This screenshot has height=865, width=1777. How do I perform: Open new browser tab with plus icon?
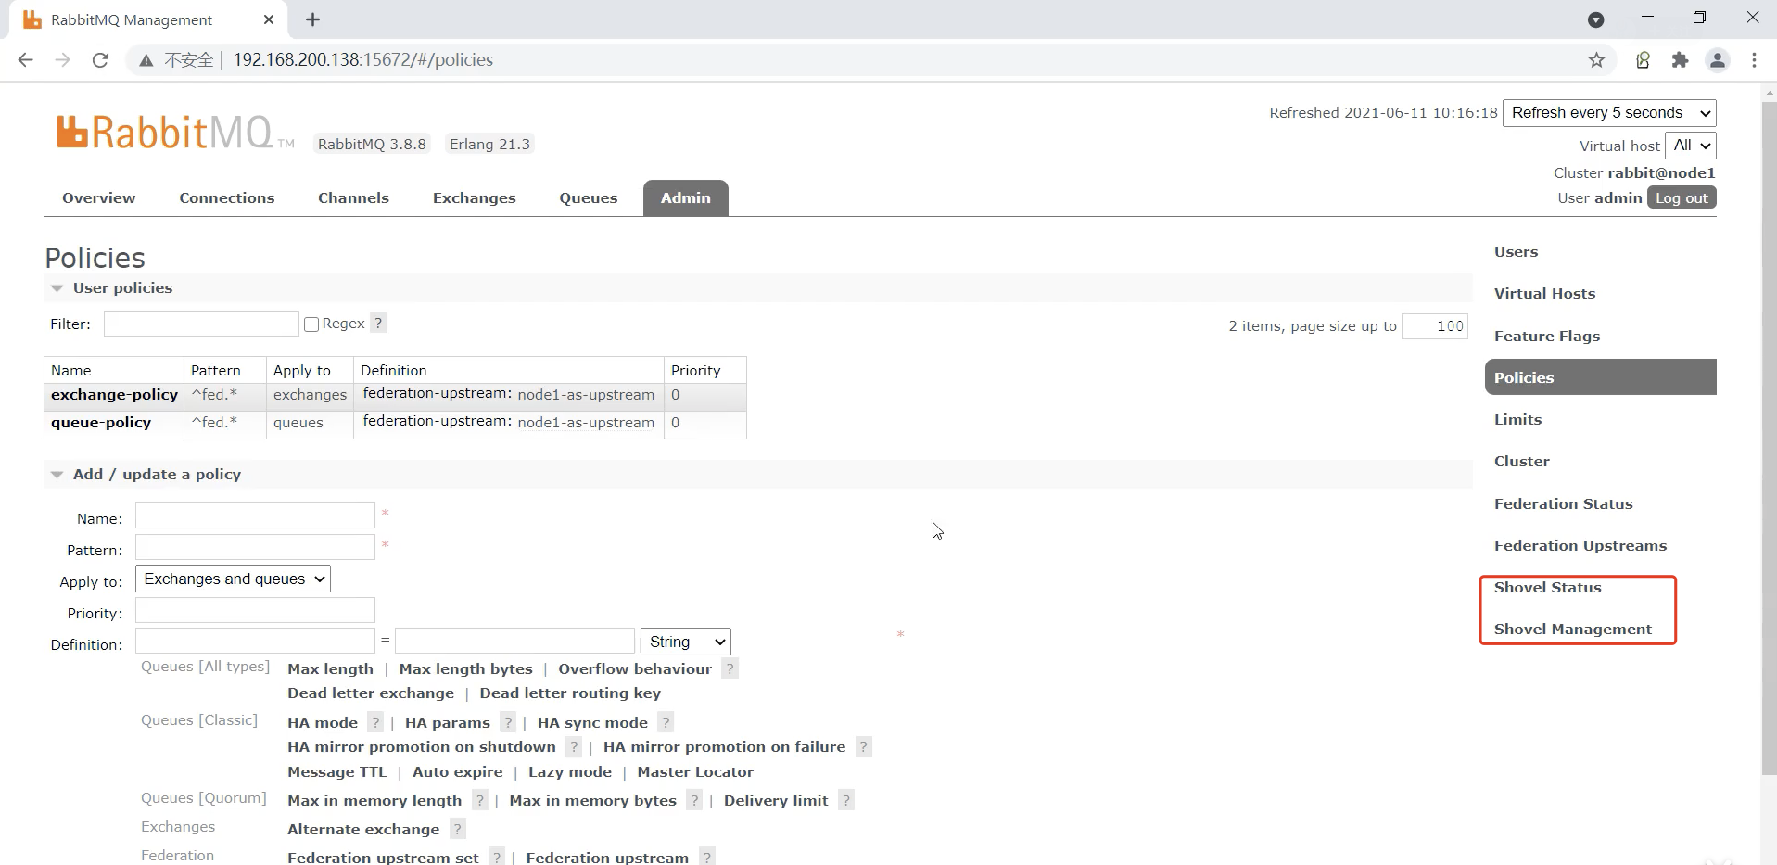(312, 19)
